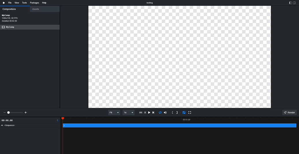Open the View menu
This screenshot has width=299, height=154.
click(x=17, y=3)
